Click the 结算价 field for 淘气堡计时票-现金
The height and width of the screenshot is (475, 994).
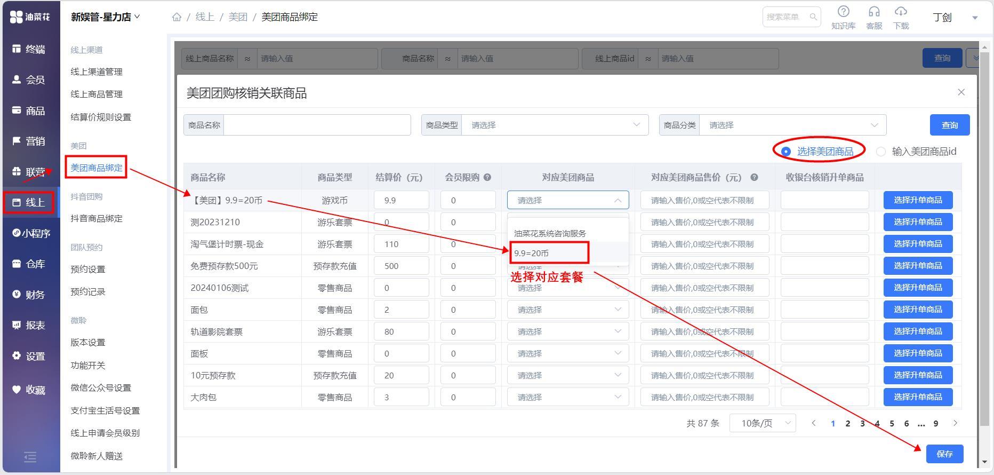(x=402, y=244)
